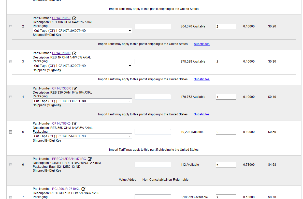View Substitutes for the 330 OHM resistor

(x=201, y=114)
